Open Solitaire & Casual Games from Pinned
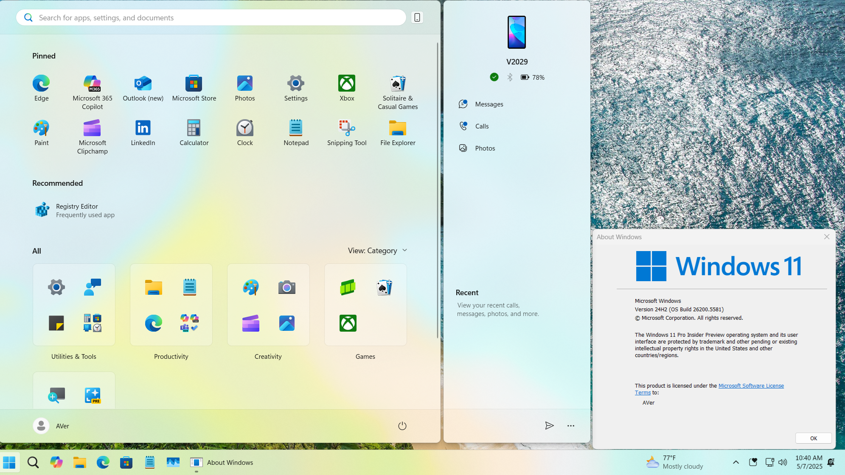This screenshot has width=845, height=475. (x=398, y=92)
